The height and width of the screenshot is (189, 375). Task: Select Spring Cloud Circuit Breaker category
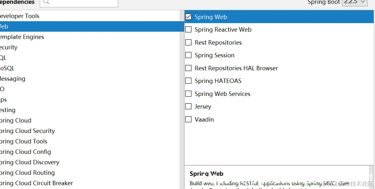[90, 183]
